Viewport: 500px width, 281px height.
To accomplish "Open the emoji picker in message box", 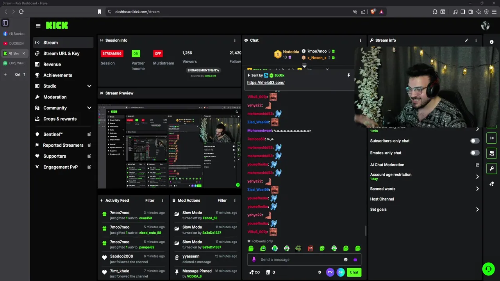I will pos(346,260).
